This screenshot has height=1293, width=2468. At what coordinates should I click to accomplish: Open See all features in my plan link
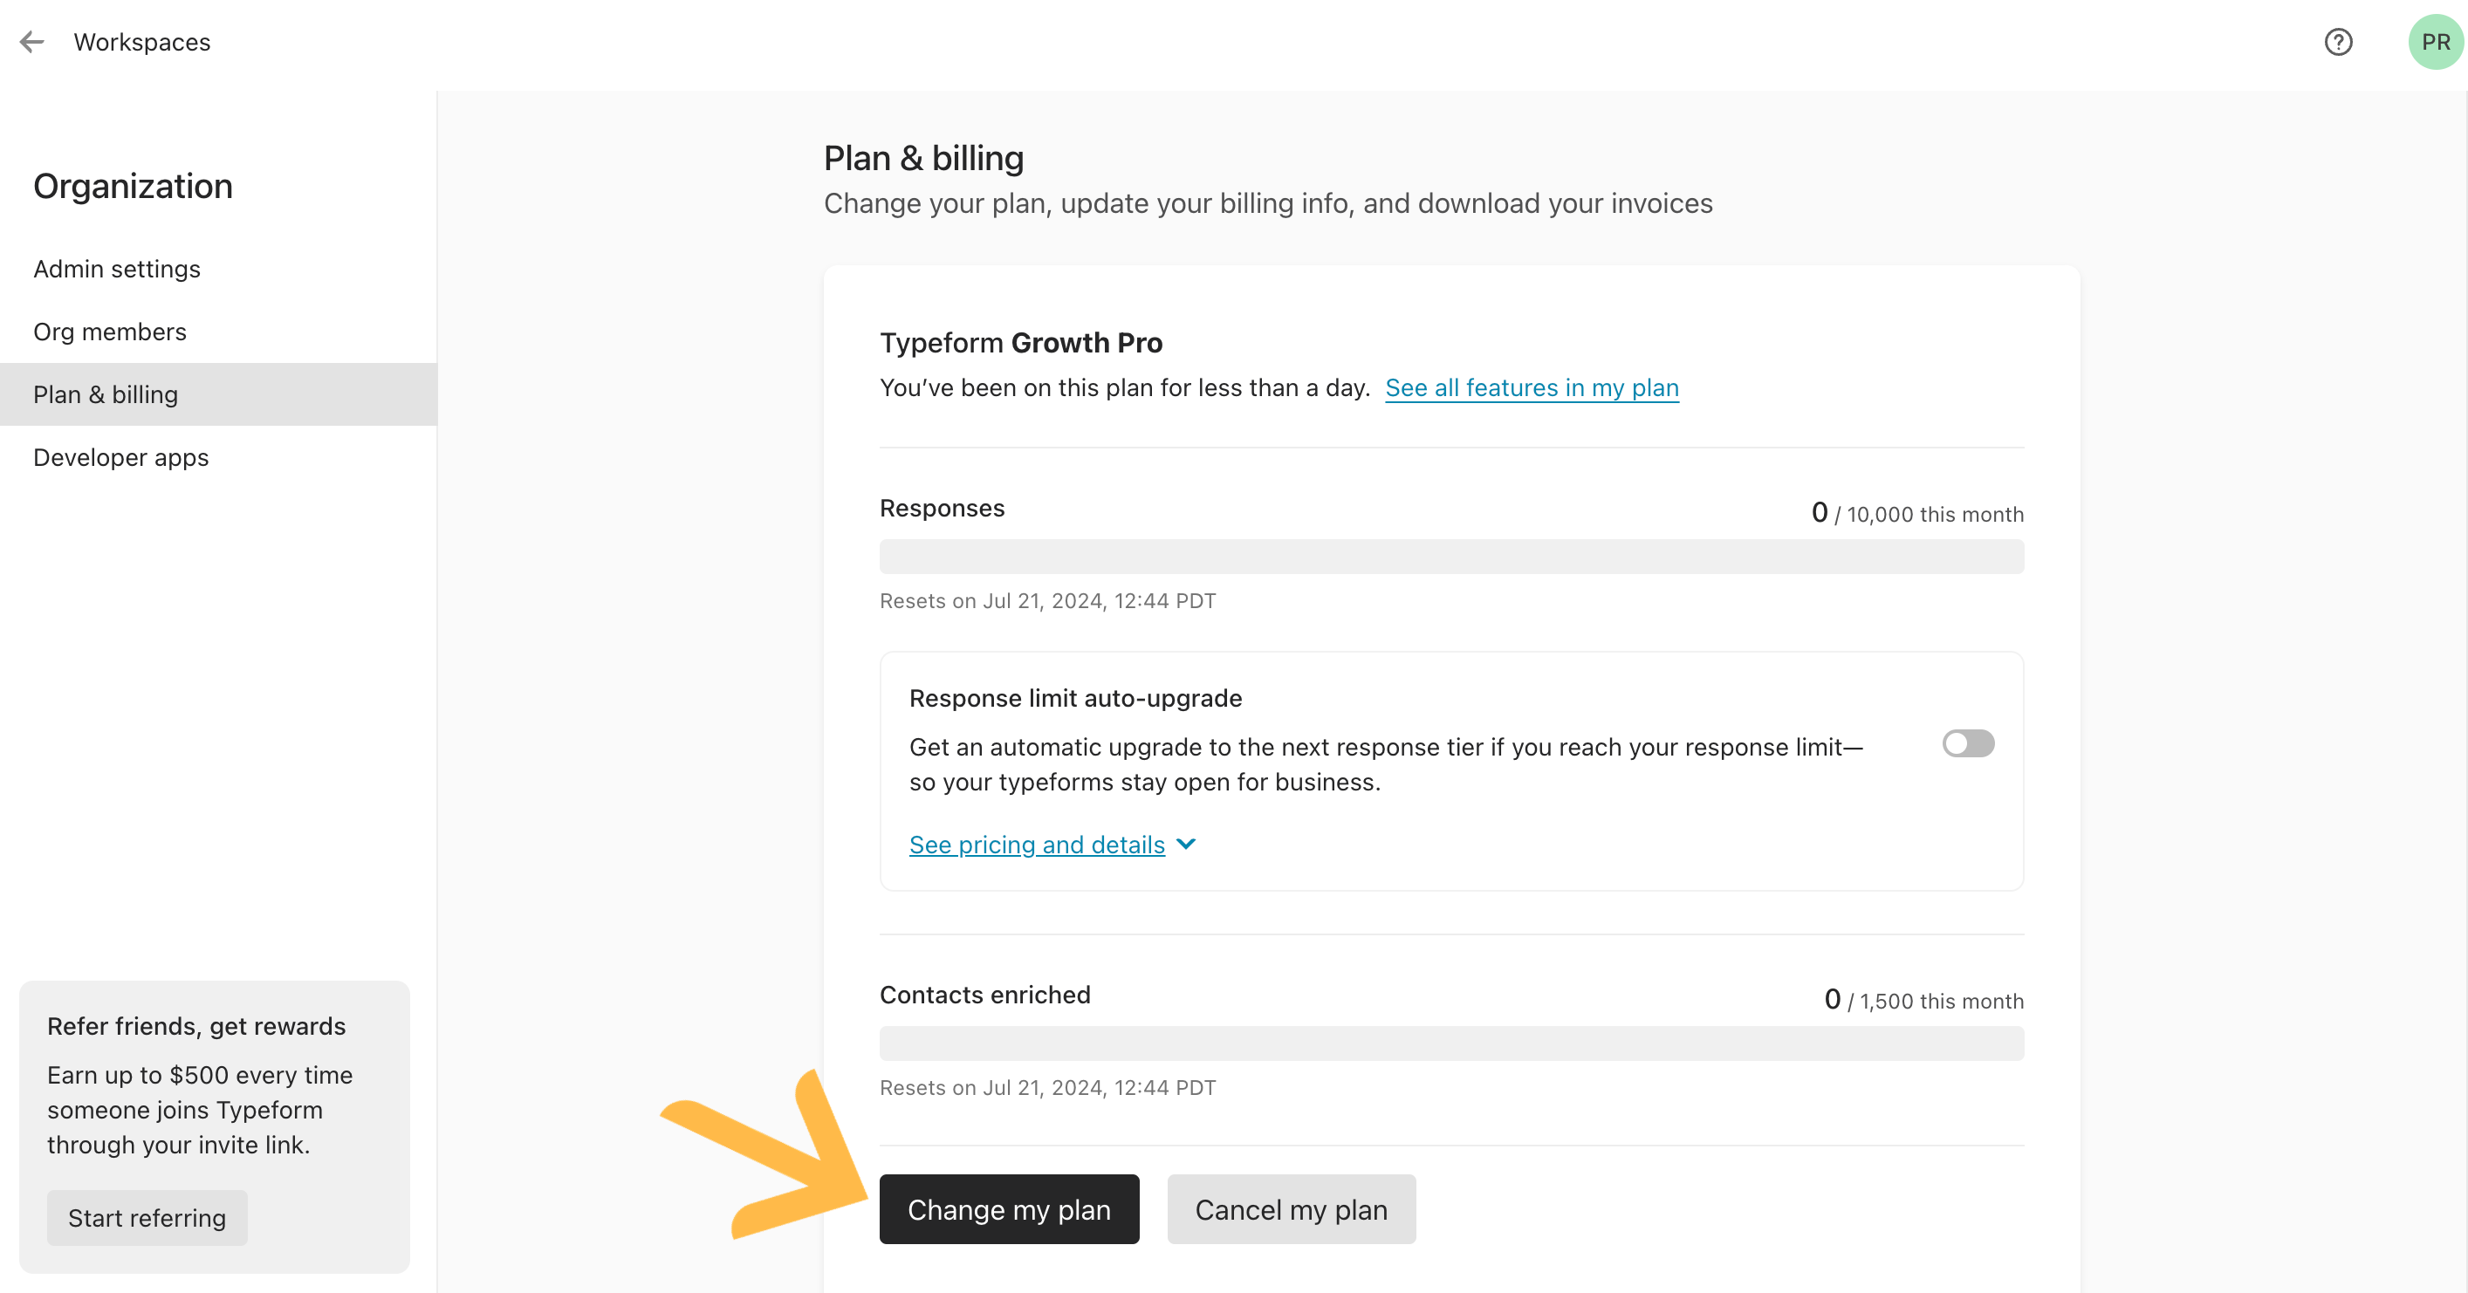(x=1531, y=388)
